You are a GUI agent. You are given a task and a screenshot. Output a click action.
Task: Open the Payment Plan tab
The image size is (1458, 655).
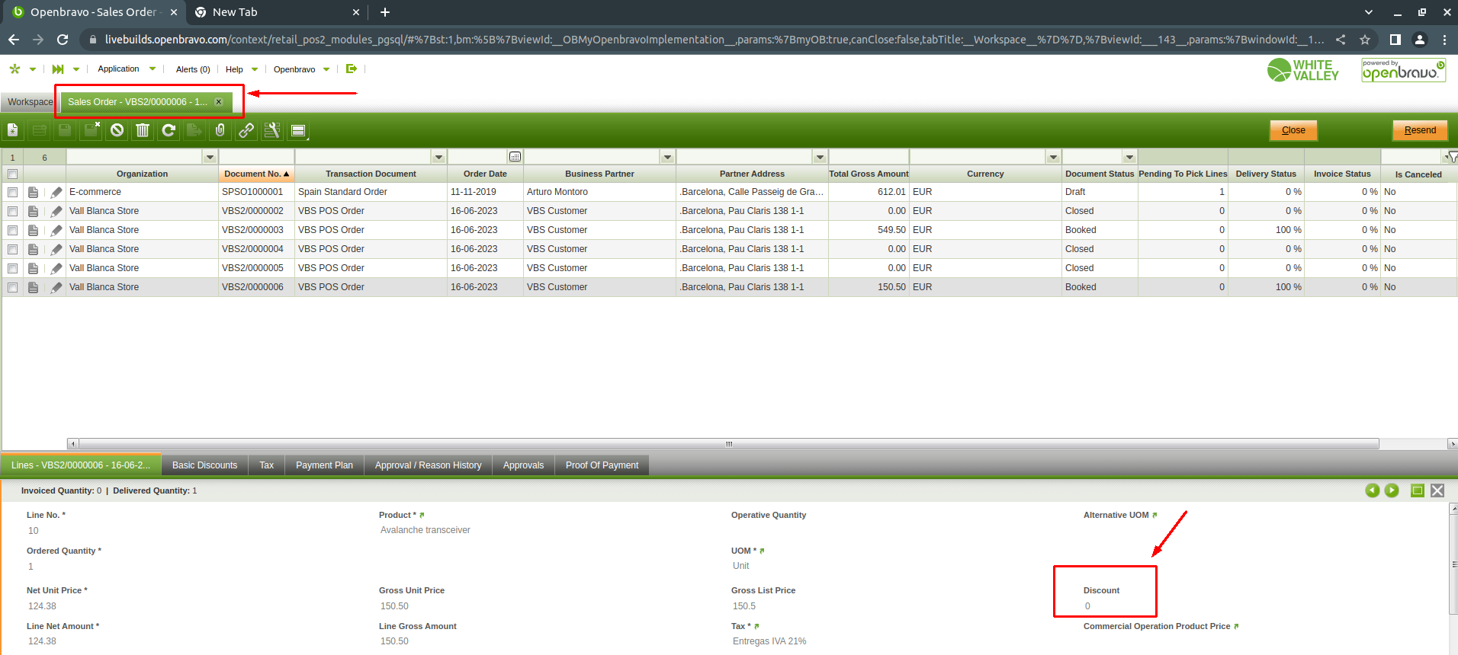(x=324, y=465)
